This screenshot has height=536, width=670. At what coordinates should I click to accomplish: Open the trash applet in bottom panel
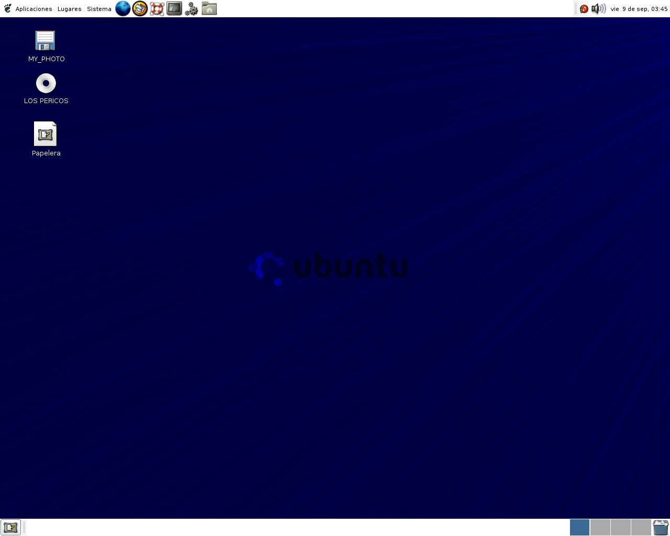pos(661,527)
